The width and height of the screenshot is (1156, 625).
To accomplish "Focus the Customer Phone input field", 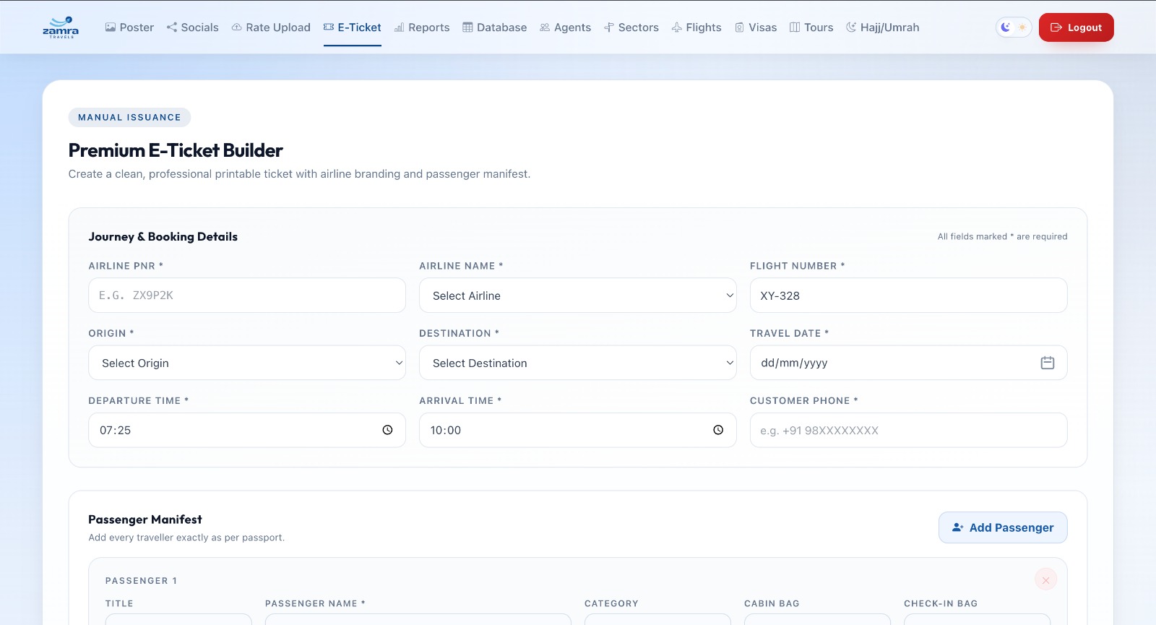I will [908, 430].
